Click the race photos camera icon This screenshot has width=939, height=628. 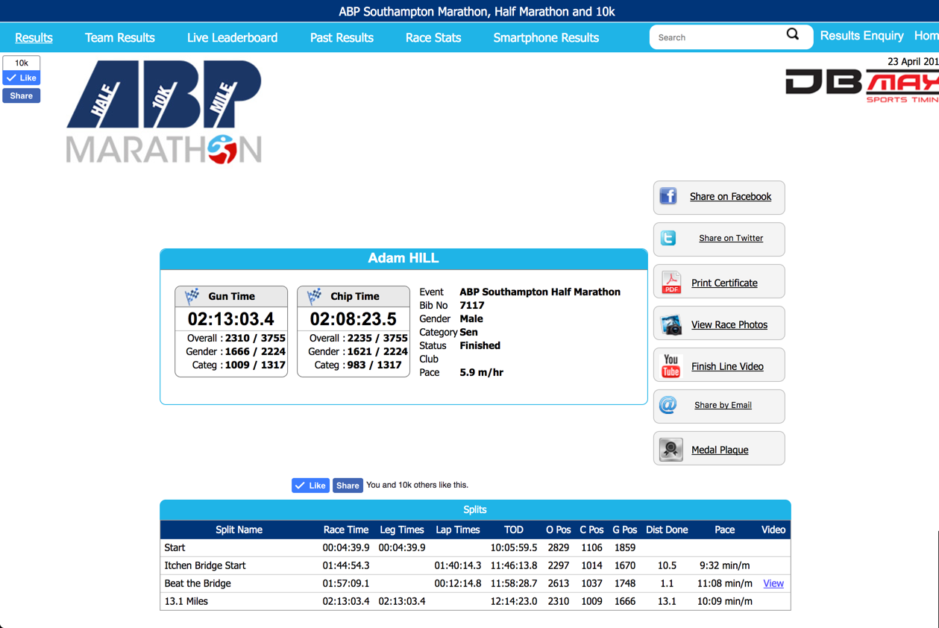coord(671,324)
